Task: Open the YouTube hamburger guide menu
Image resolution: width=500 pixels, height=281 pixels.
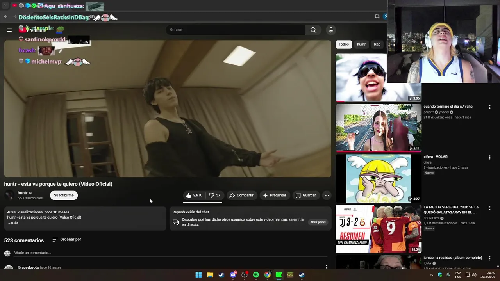Action: point(9,30)
